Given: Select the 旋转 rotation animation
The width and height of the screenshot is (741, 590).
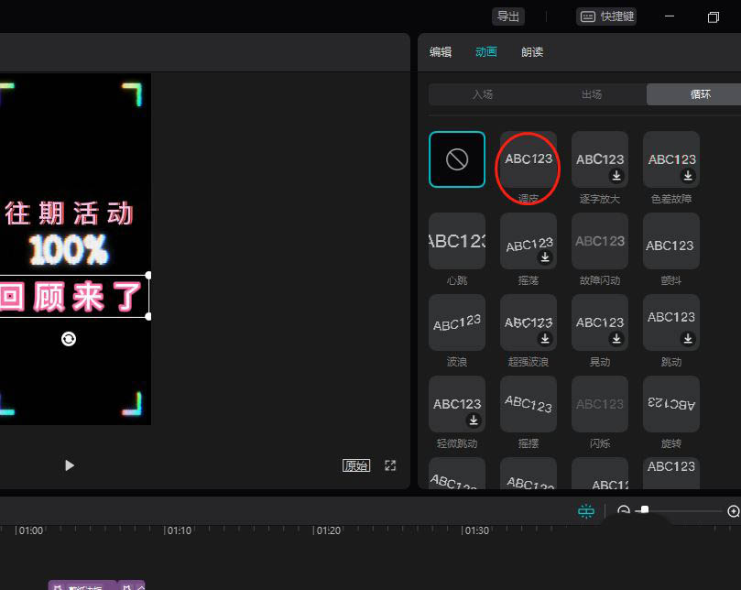Looking at the screenshot, I should pyautogui.click(x=670, y=403).
